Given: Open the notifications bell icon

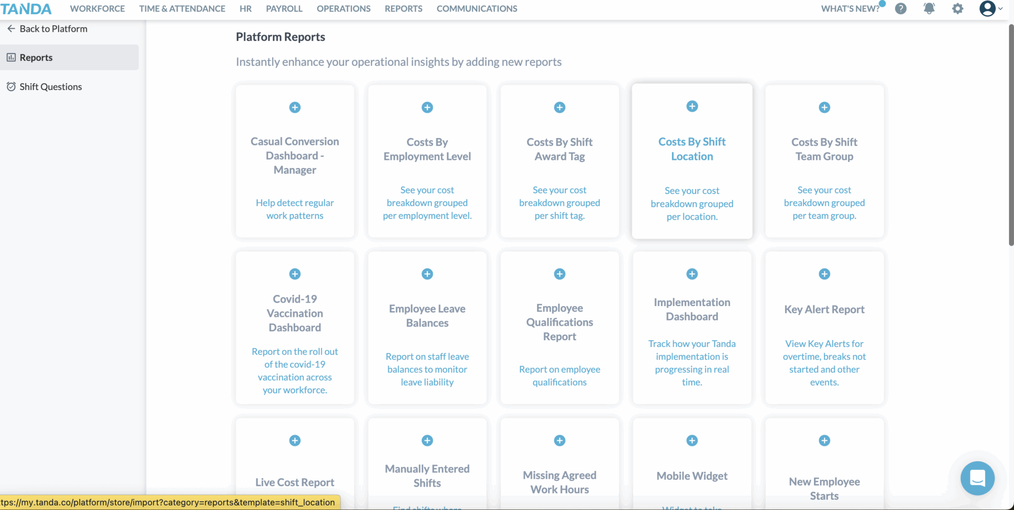Looking at the screenshot, I should point(929,8).
